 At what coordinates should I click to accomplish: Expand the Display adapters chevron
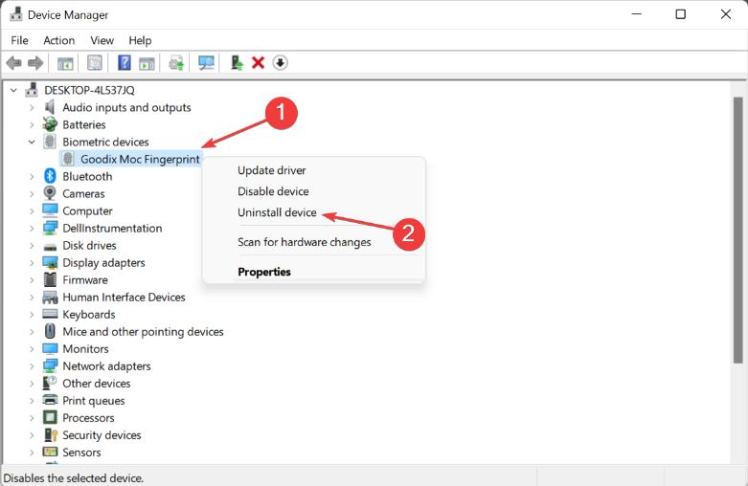click(32, 263)
